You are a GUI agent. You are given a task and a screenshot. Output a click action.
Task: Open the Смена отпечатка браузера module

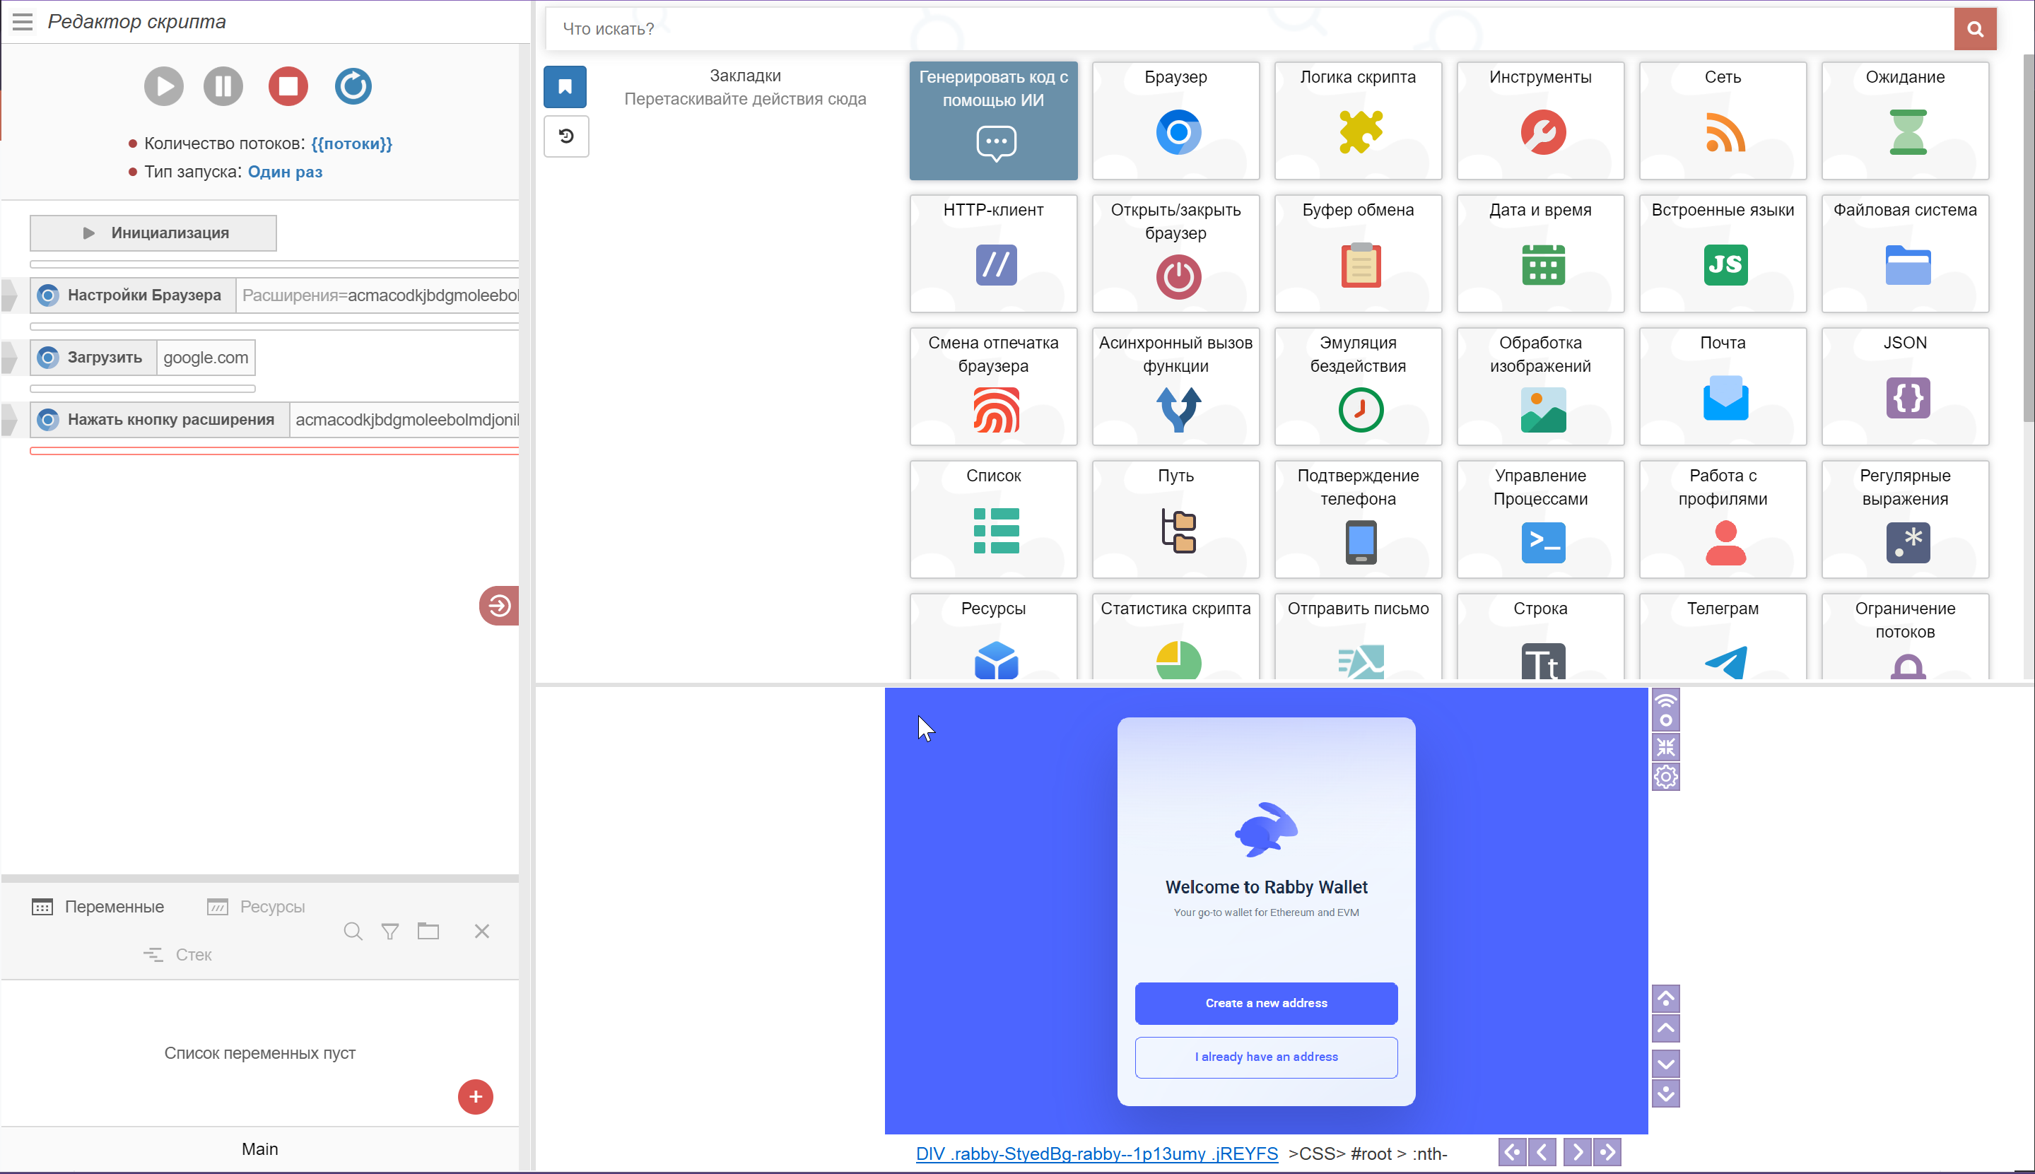pos(993,386)
